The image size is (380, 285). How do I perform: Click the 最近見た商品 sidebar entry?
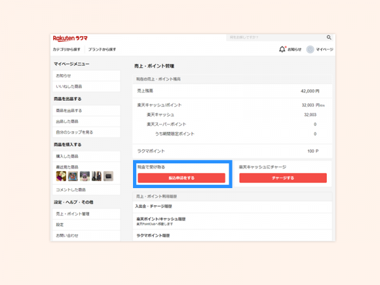coord(67,167)
